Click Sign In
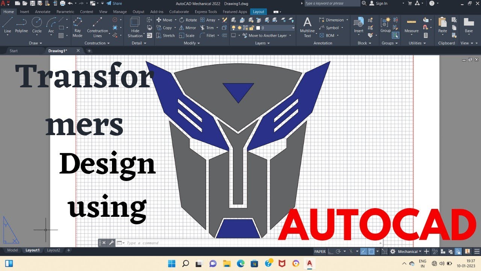481x271 pixels. 378,3
